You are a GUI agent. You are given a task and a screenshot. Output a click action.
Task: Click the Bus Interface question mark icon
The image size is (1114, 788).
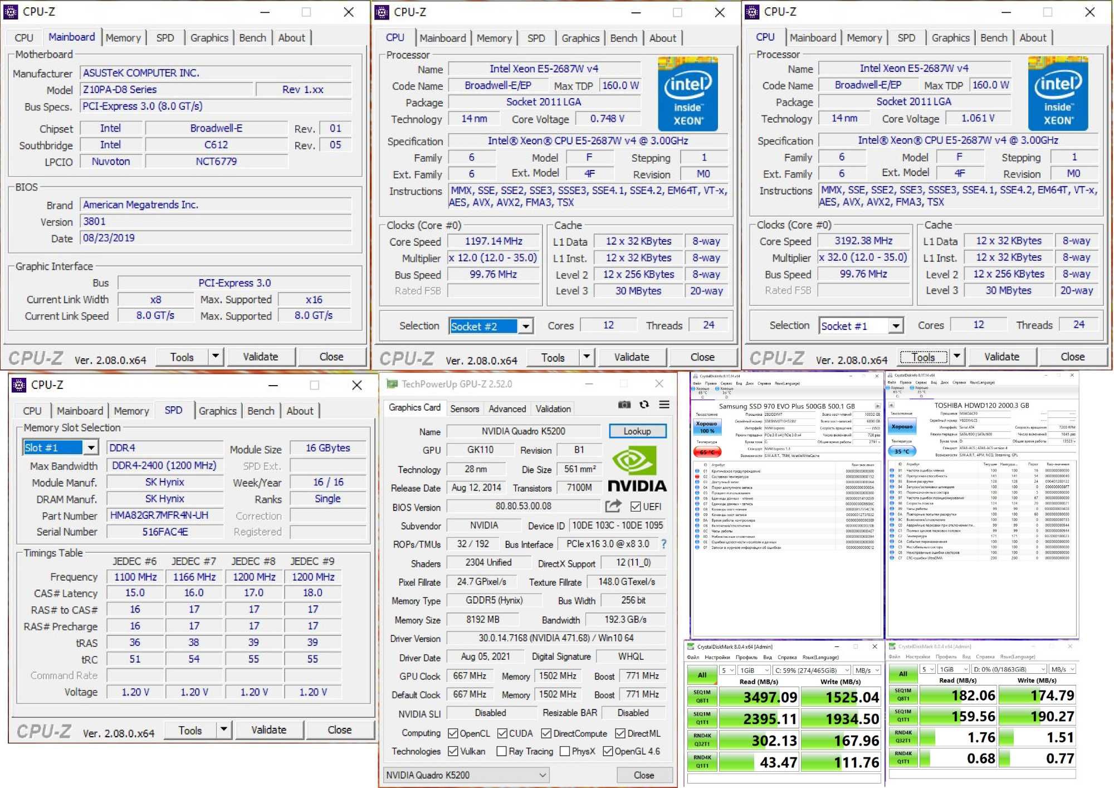click(x=664, y=544)
